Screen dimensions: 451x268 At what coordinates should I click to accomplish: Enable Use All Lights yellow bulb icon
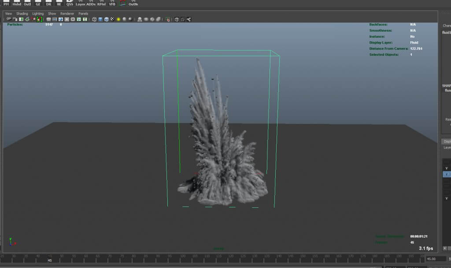(118, 19)
